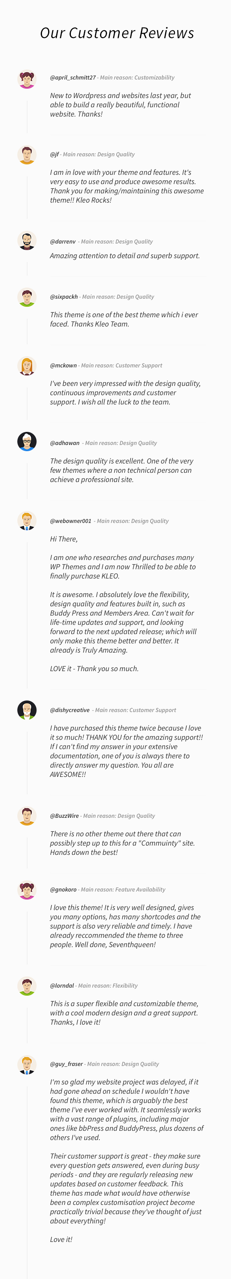Image resolution: width=231 pixels, height=1279 pixels.
Task: Open the @april_schmitt27 username link
Action: (x=72, y=78)
